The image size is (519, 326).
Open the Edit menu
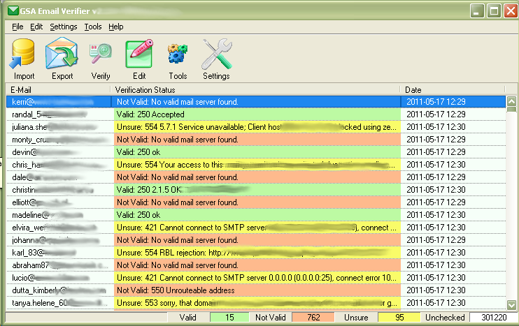pos(36,27)
